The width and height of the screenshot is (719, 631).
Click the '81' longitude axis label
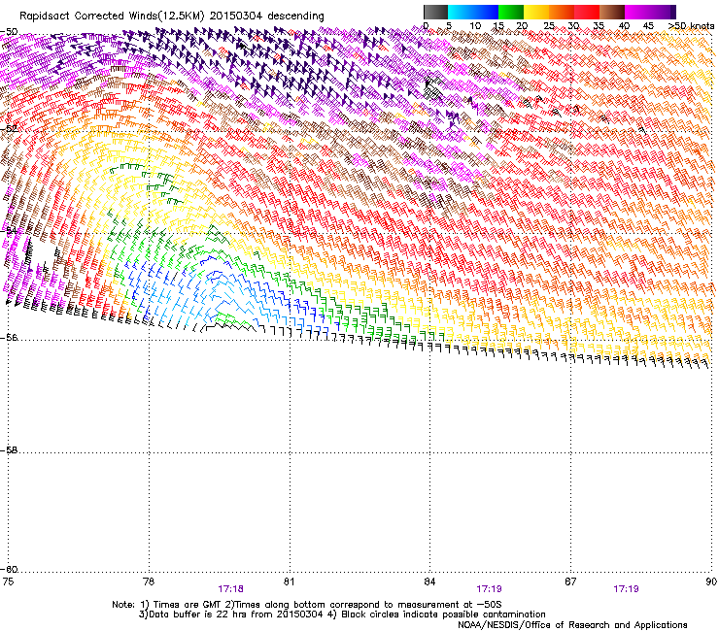point(289,581)
